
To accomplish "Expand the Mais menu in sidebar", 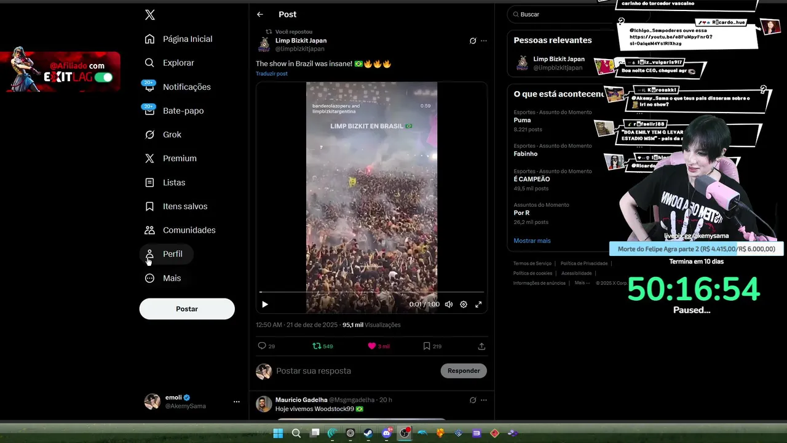I will 163,278.
